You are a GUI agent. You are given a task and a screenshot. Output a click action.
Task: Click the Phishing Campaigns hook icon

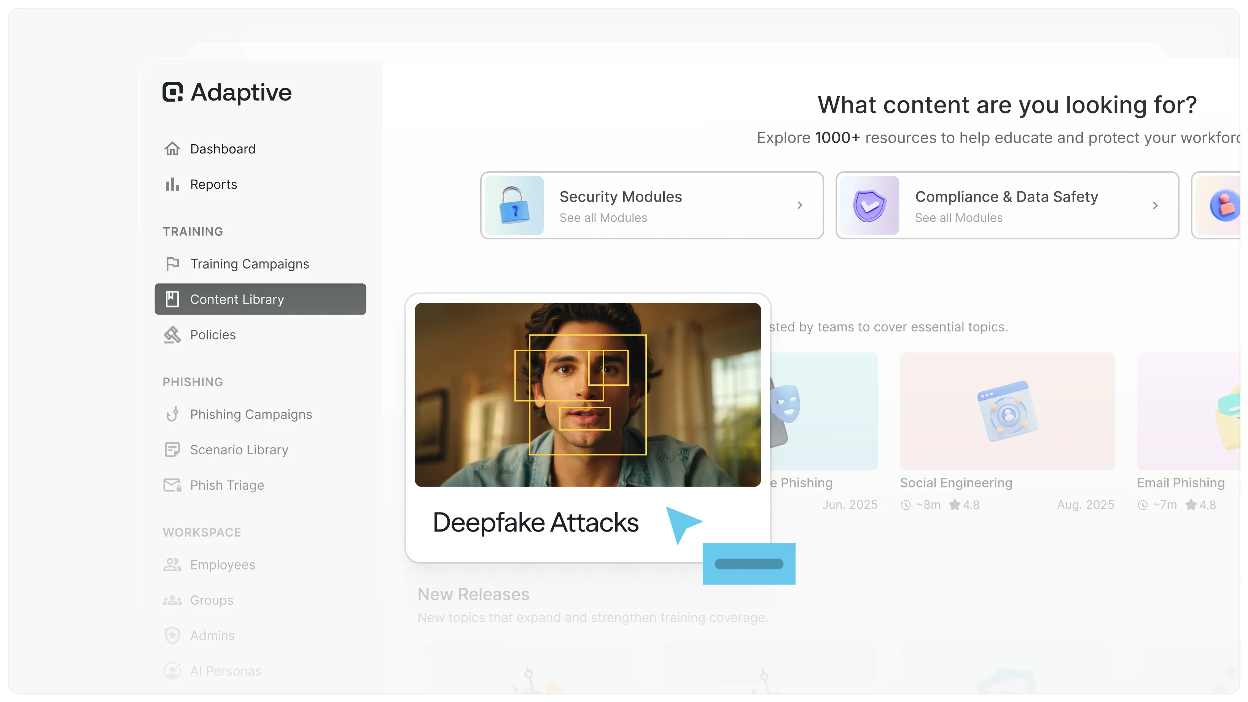point(172,414)
